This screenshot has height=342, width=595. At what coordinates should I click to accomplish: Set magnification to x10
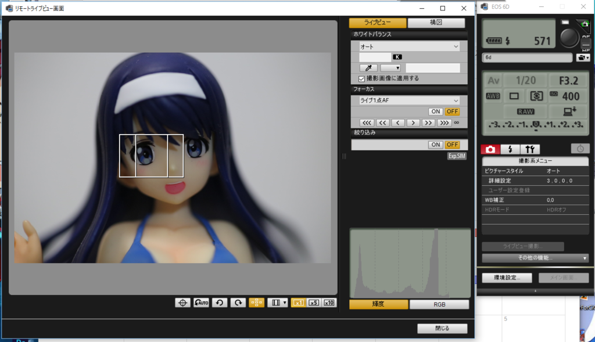[x=329, y=303]
